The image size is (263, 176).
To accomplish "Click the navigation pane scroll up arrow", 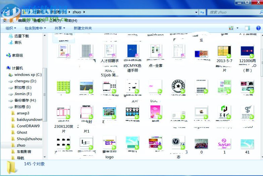I will pos(45,35).
